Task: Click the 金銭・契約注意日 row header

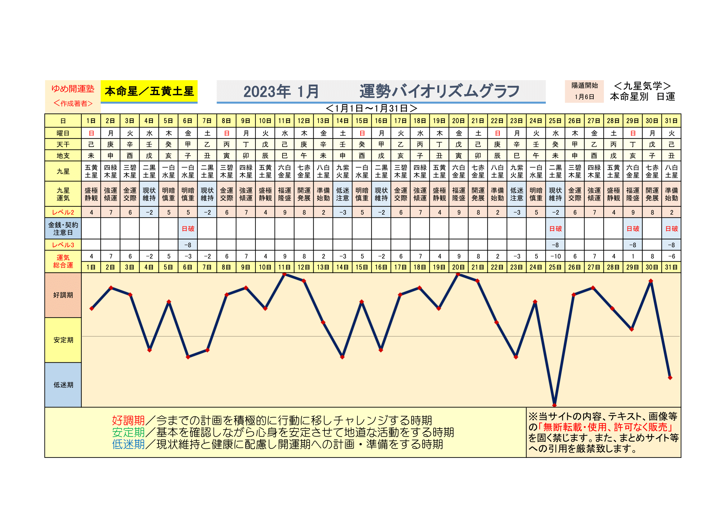Action: point(63,228)
